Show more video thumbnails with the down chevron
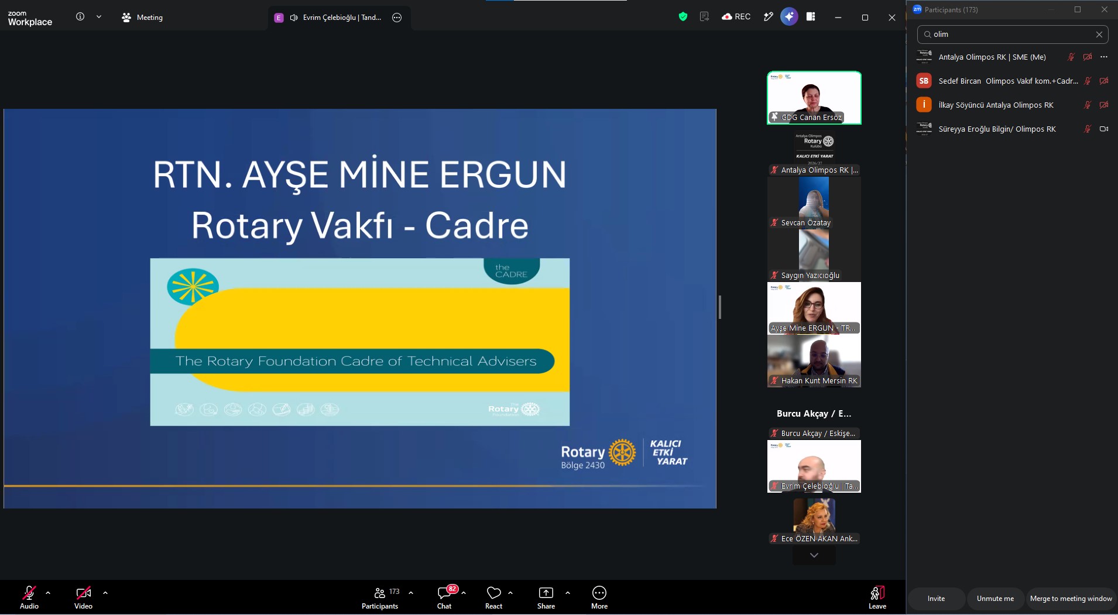1118x615 pixels. (814, 555)
